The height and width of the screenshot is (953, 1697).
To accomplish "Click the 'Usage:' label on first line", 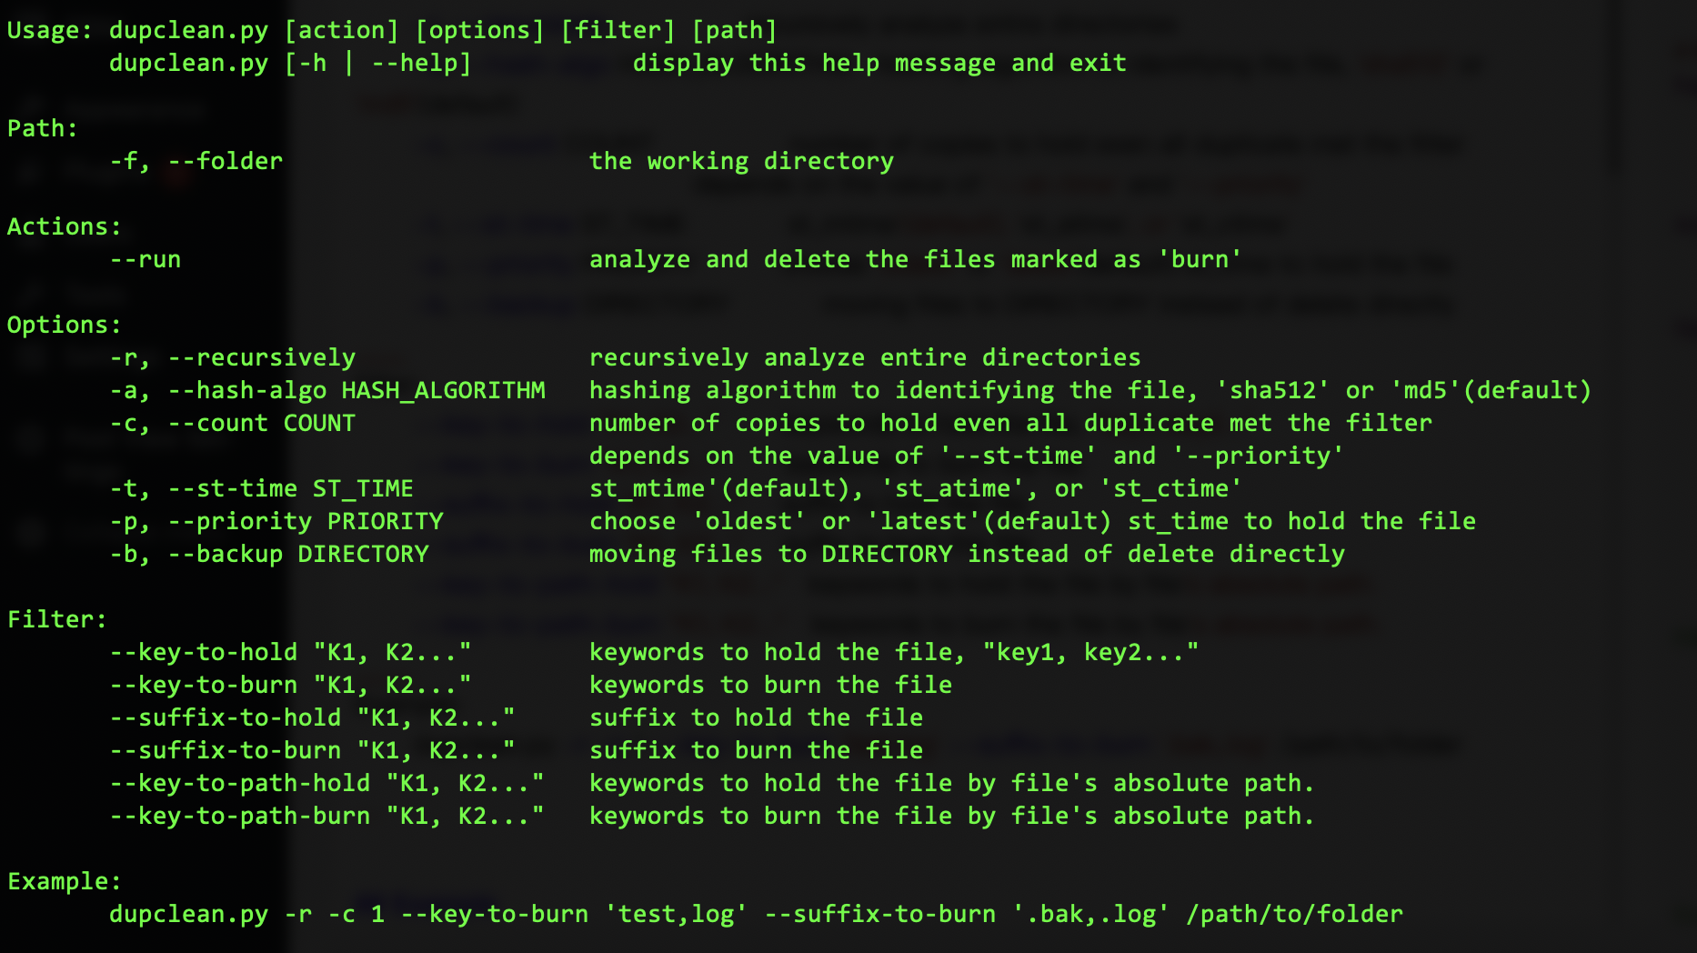I will point(49,31).
